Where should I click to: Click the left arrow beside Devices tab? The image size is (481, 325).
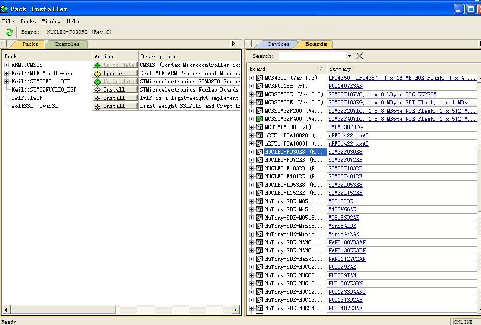click(248, 44)
